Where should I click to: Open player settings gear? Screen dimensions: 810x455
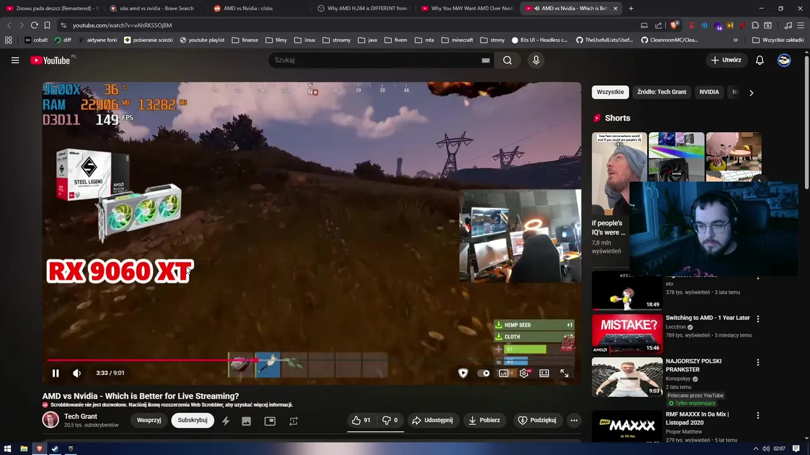pos(524,373)
